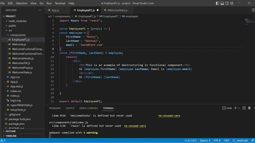
Task: Switch to the WelcomeState.js editor tab
Action: (x=118, y=10)
